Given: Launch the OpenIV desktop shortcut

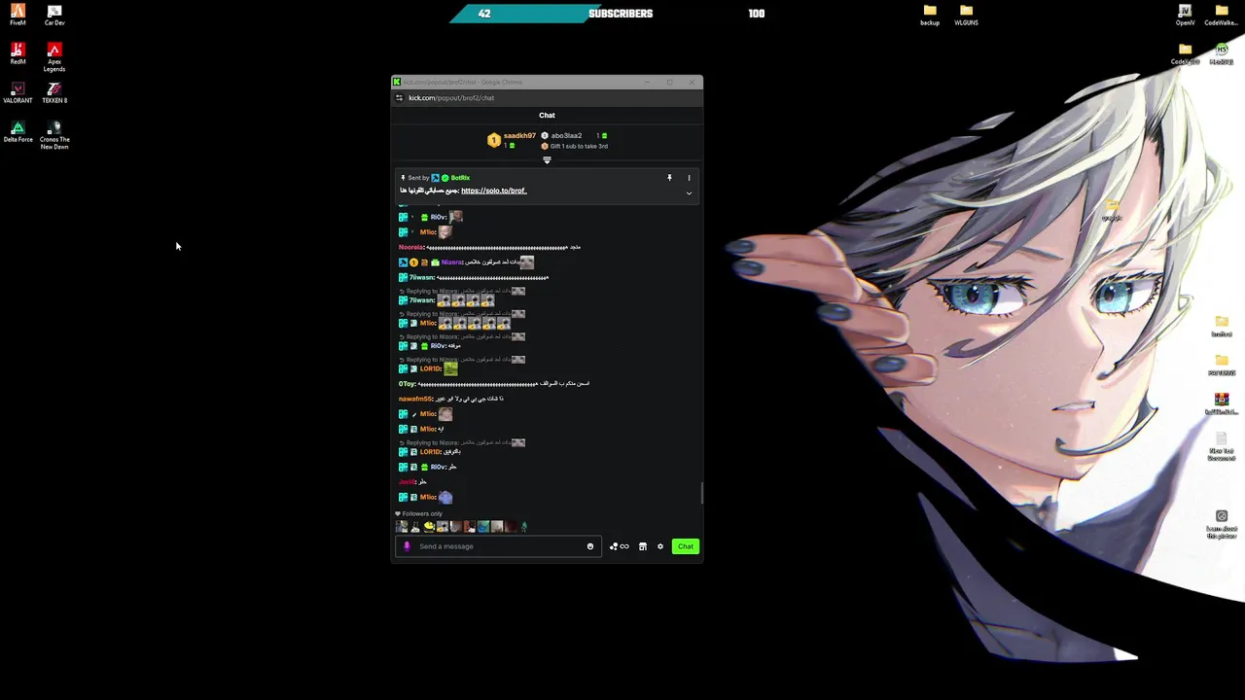Looking at the screenshot, I should pyautogui.click(x=1185, y=15).
